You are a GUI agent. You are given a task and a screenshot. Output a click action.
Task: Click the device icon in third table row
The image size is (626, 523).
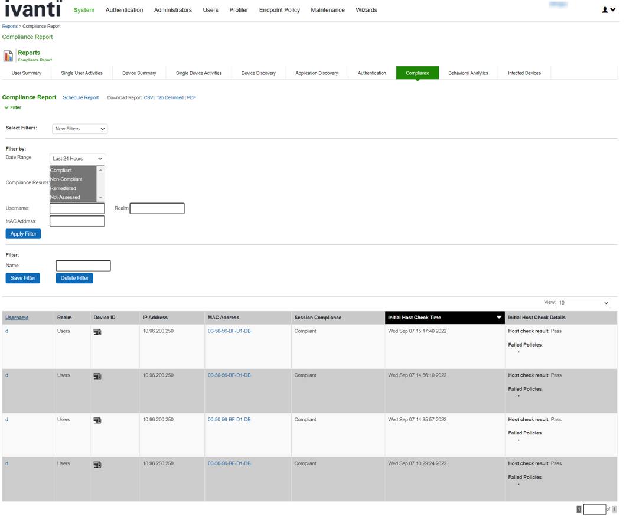(97, 420)
